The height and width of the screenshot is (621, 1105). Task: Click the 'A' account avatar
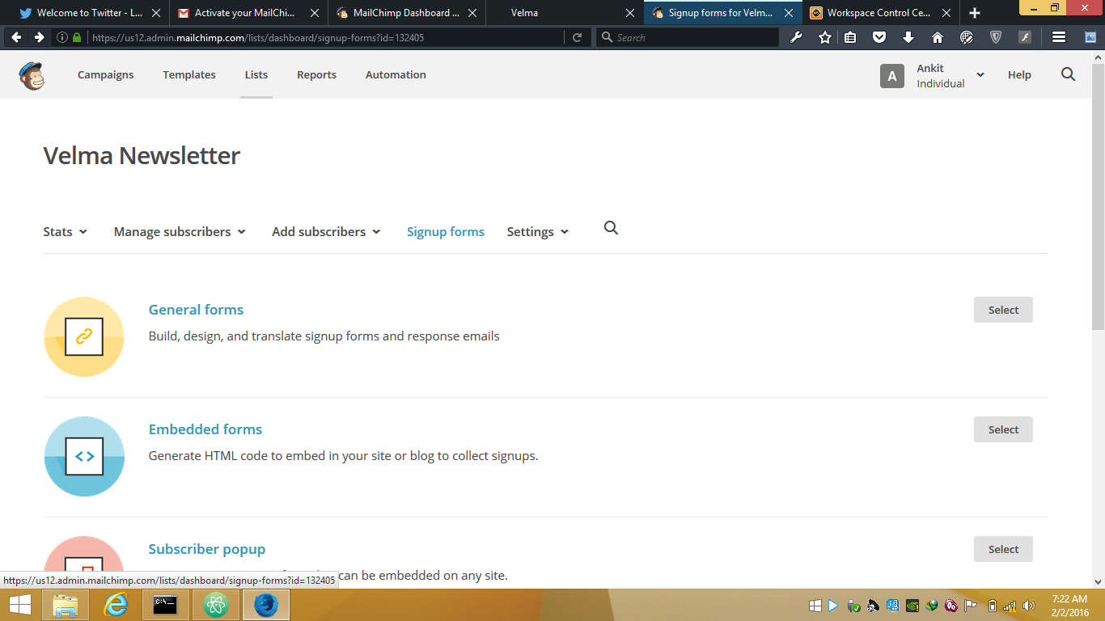coord(892,76)
